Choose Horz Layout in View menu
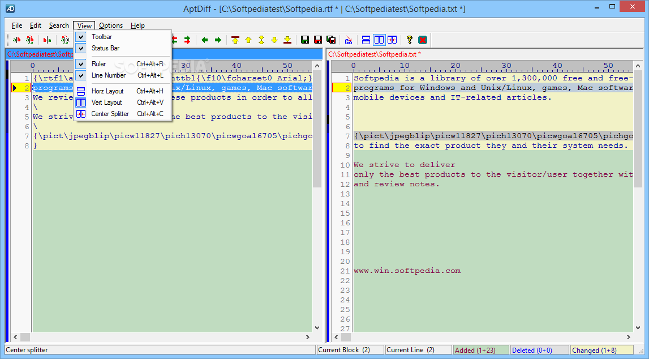The width and height of the screenshot is (649, 359). 123,91
